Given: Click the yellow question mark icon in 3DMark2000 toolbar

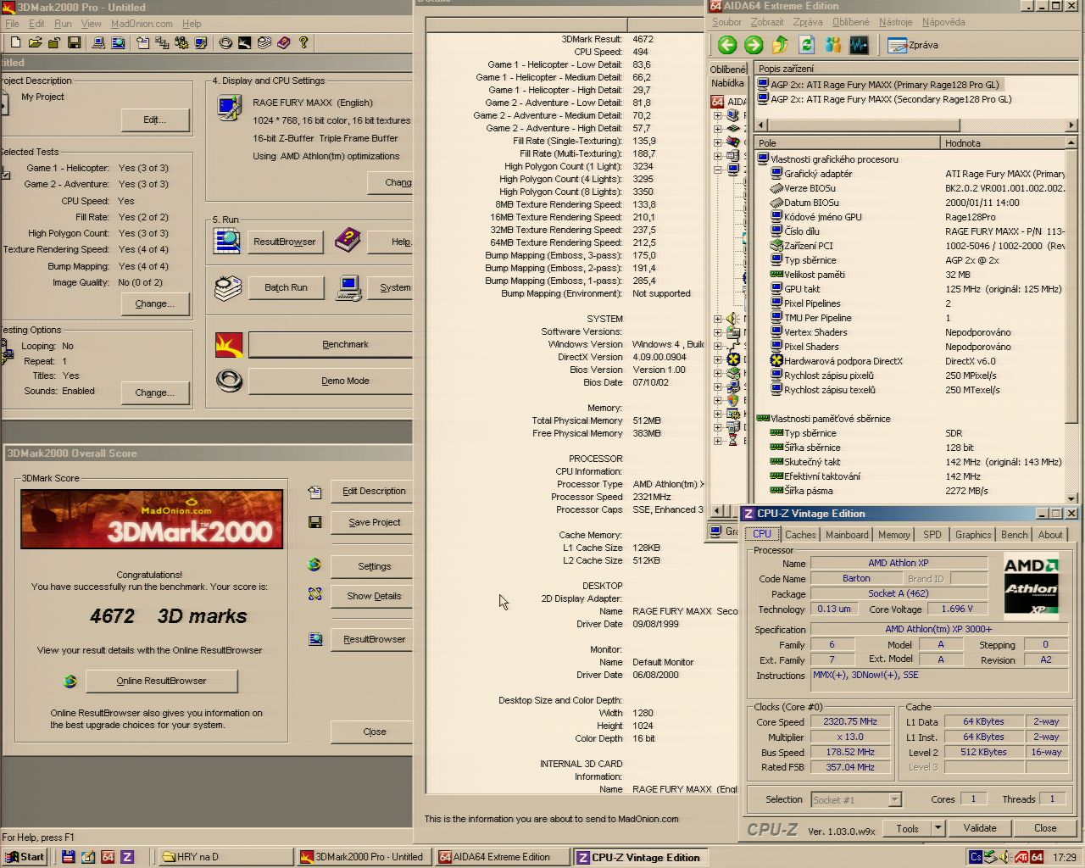Looking at the screenshot, I should tap(303, 42).
